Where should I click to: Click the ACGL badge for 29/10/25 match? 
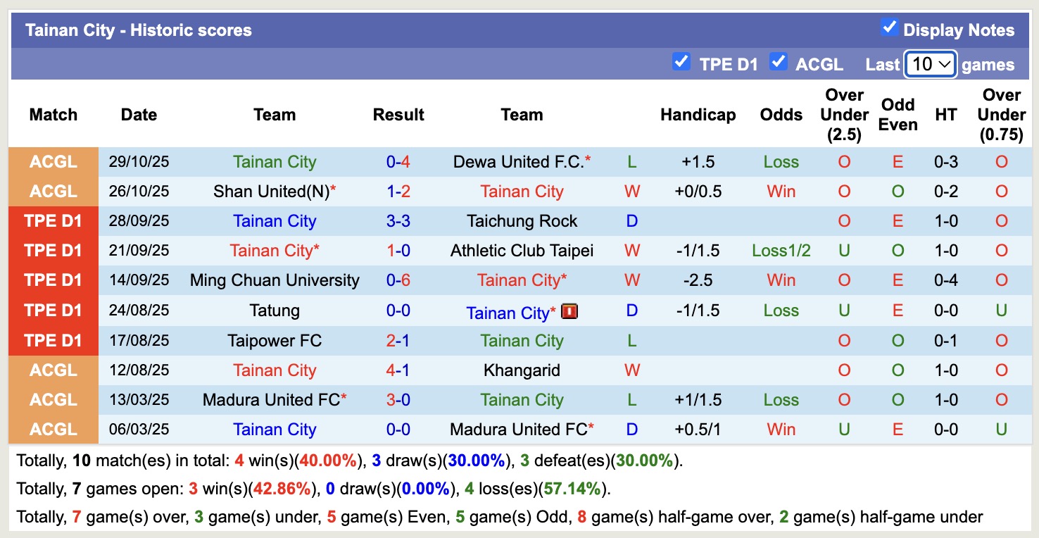[x=53, y=162]
